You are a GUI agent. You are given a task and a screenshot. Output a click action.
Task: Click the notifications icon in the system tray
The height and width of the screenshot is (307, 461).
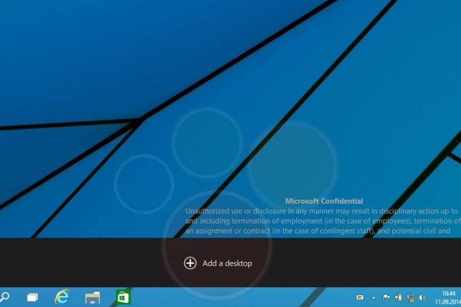360,297
